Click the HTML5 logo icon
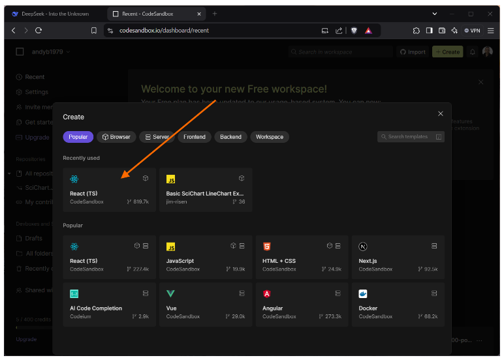Viewport: 504px width, 360px height. coord(267,247)
